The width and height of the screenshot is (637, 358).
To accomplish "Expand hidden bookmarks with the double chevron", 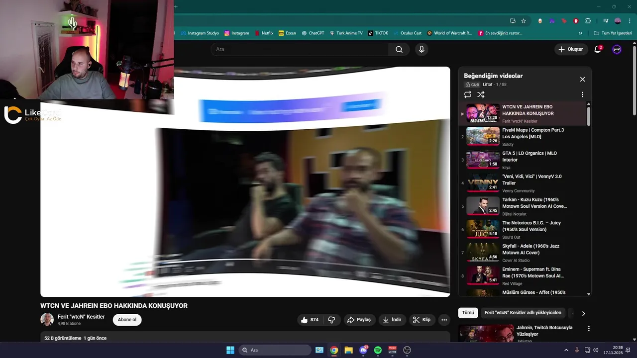I will pos(580,33).
